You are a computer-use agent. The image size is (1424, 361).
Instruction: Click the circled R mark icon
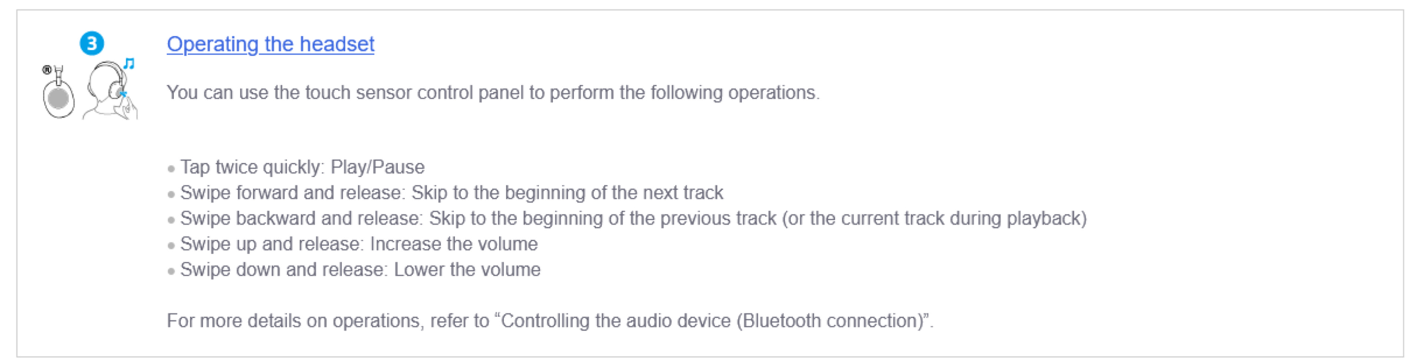(x=47, y=70)
